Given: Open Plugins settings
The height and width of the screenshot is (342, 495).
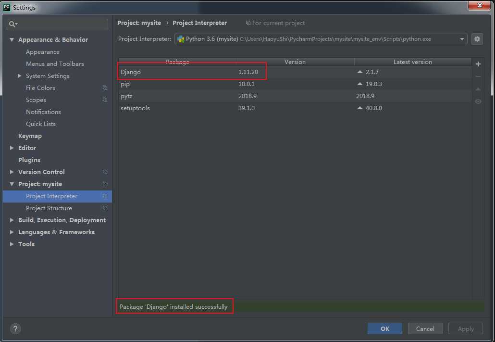Looking at the screenshot, I should (x=29, y=160).
